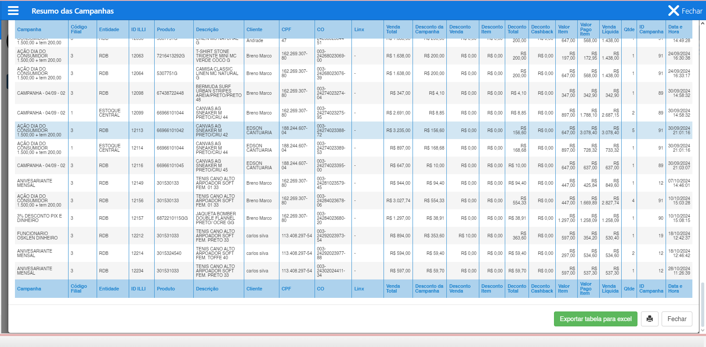Click the Desconto Cashback column header
This screenshot has width=706, height=347.
[x=542, y=29]
